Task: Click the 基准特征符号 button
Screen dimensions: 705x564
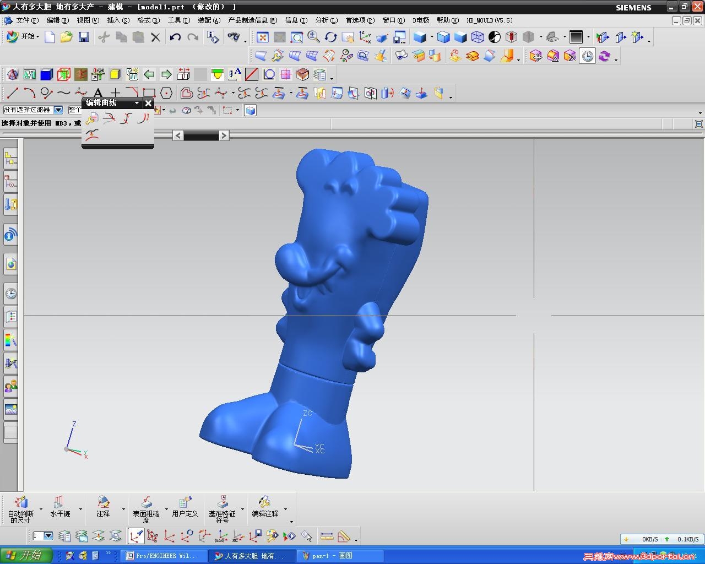Action: (222, 509)
